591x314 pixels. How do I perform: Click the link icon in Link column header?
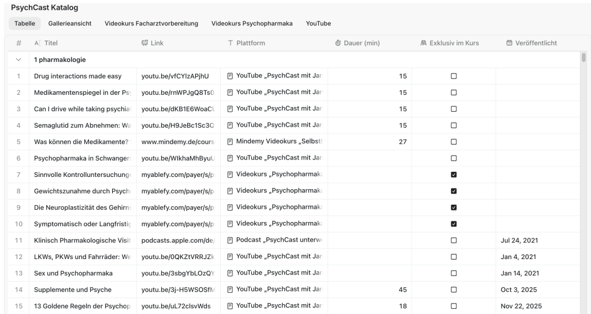145,43
